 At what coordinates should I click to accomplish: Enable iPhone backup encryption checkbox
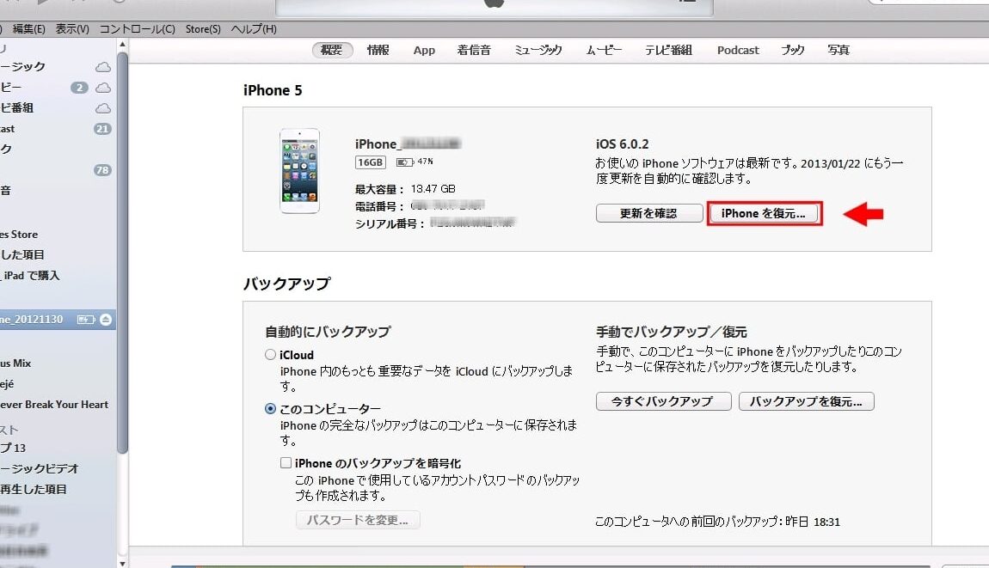(x=286, y=463)
